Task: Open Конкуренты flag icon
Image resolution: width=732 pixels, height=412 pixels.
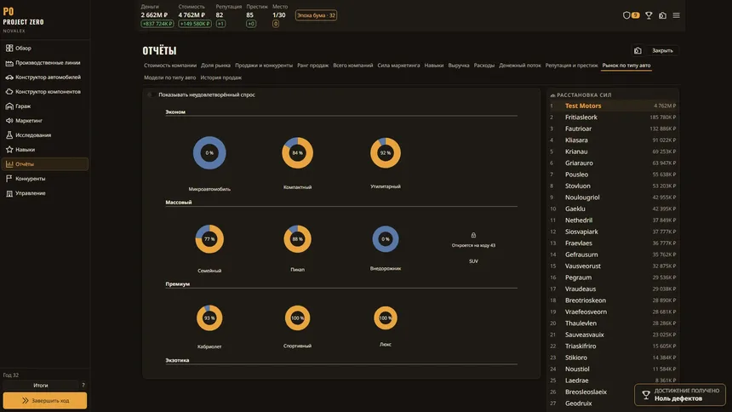Action: point(9,179)
